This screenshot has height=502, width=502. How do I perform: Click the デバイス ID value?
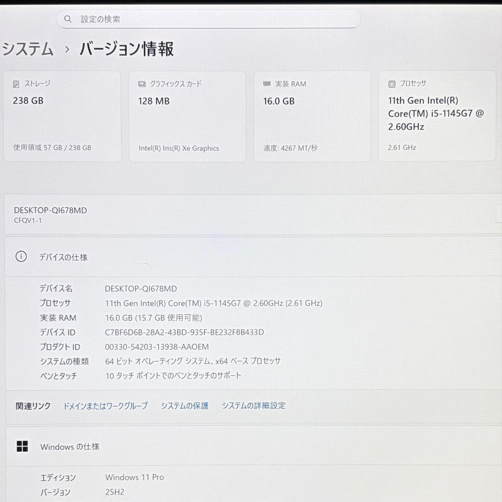click(x=184, y=332)
